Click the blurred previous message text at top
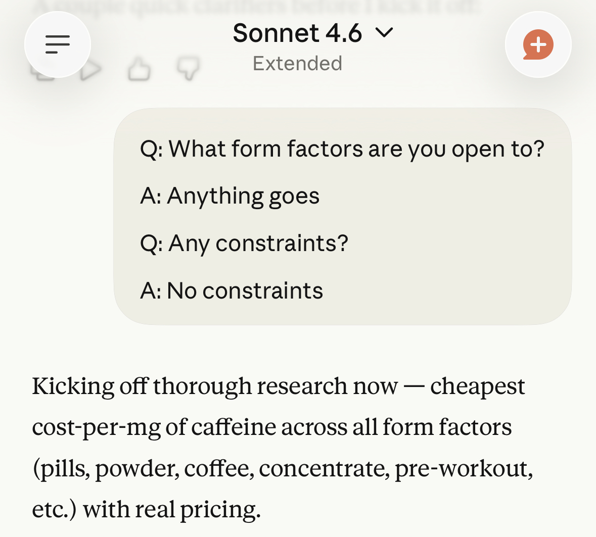596x537 pixels. pyautogui.click(x=253, y=6)
